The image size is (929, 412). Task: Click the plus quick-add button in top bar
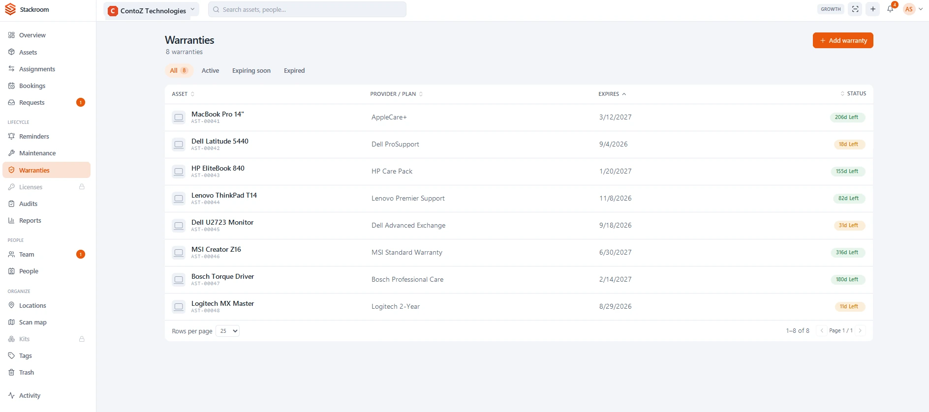873,9
